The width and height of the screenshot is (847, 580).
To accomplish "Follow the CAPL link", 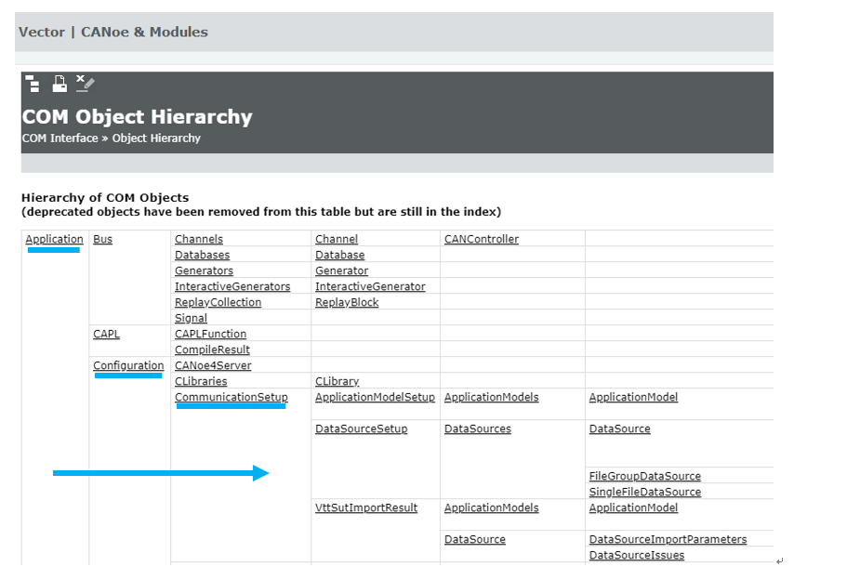I will click(106, 334).
